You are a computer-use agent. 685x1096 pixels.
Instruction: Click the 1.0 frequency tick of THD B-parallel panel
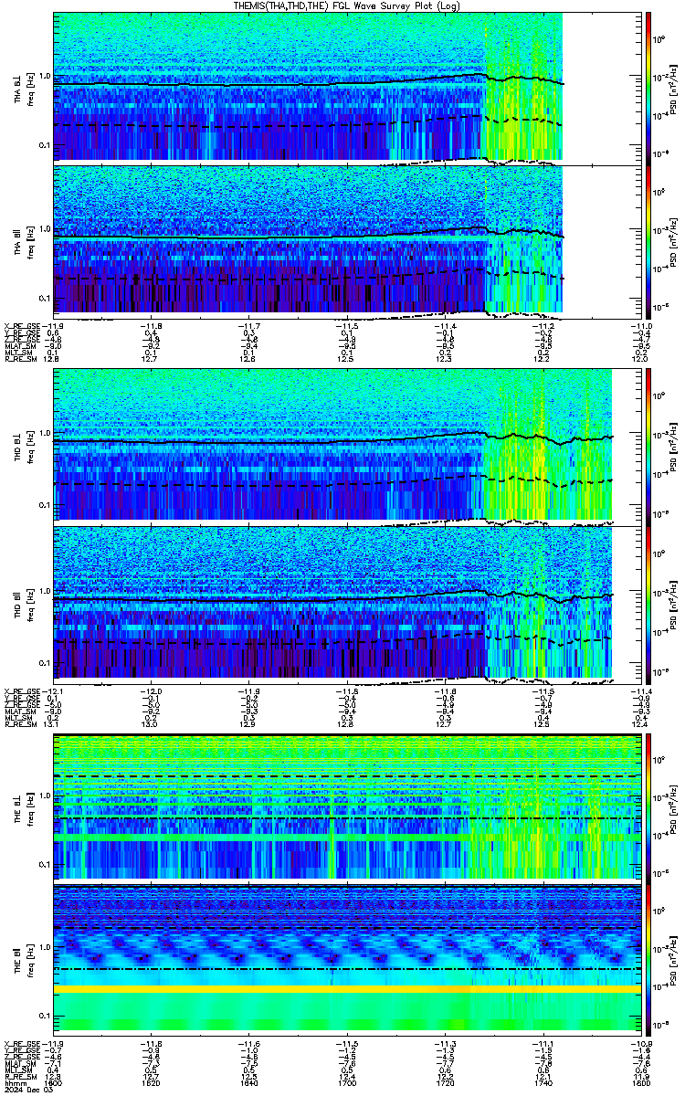pyautogui.click(x=46, y=591)
